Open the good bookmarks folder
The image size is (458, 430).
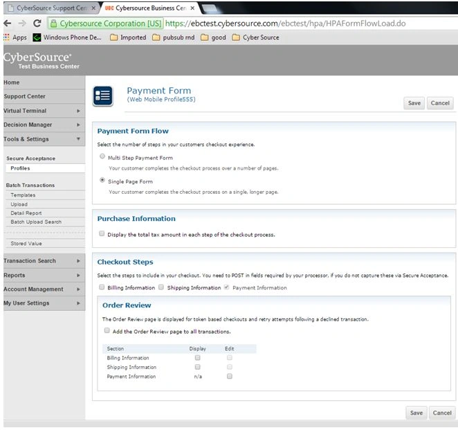click(x=214, y=37)
